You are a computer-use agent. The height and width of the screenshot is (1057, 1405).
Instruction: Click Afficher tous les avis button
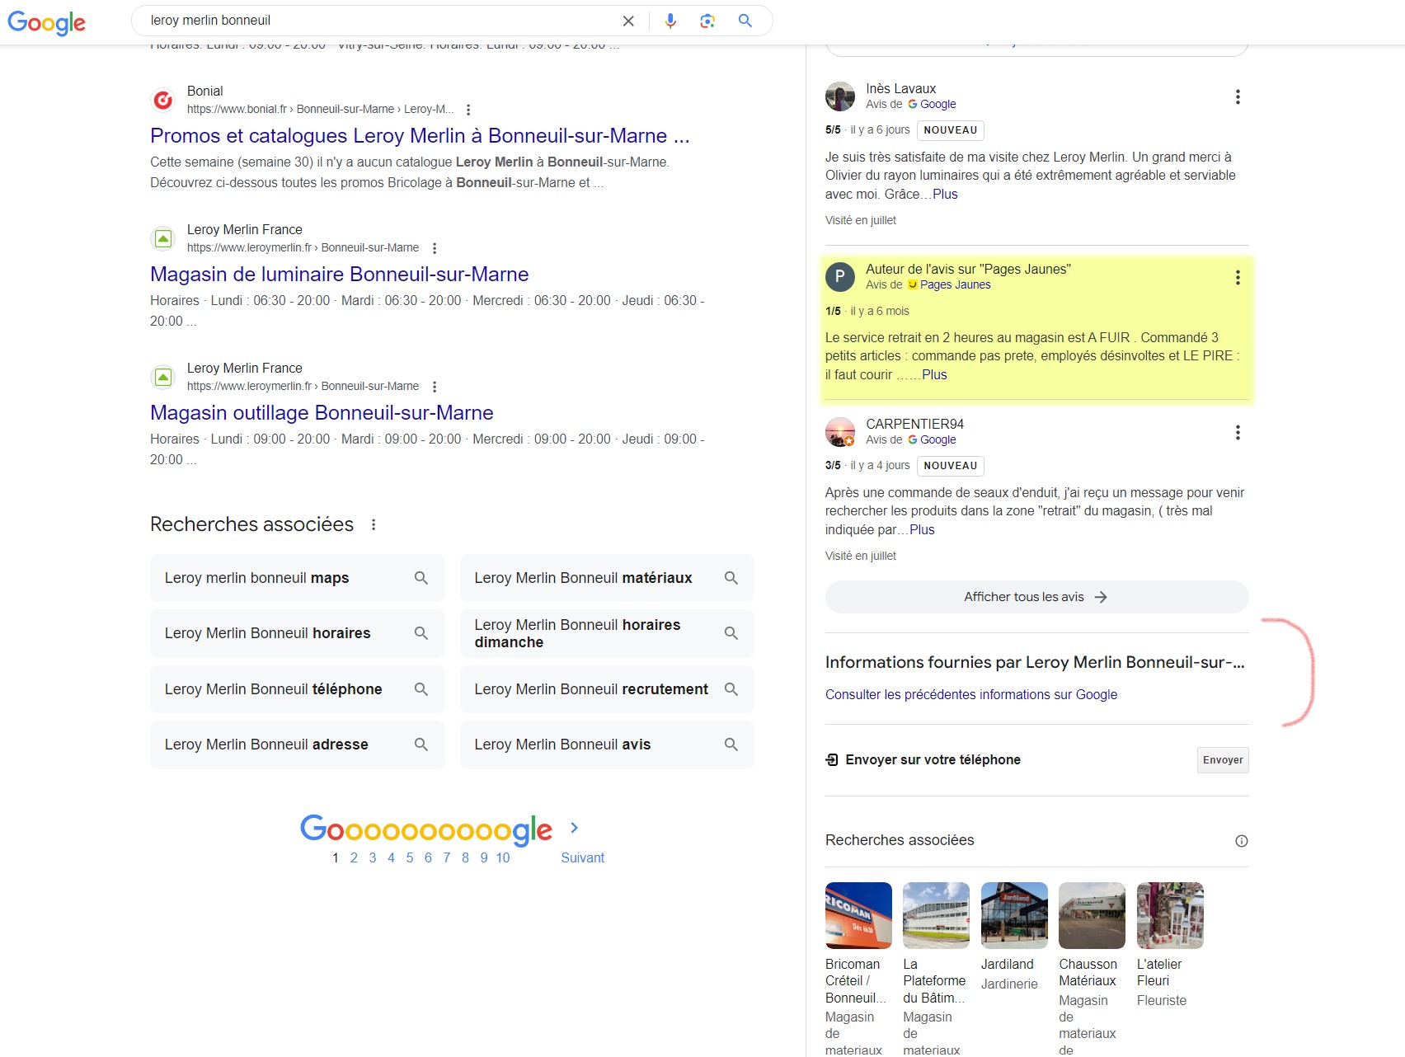1036,597
